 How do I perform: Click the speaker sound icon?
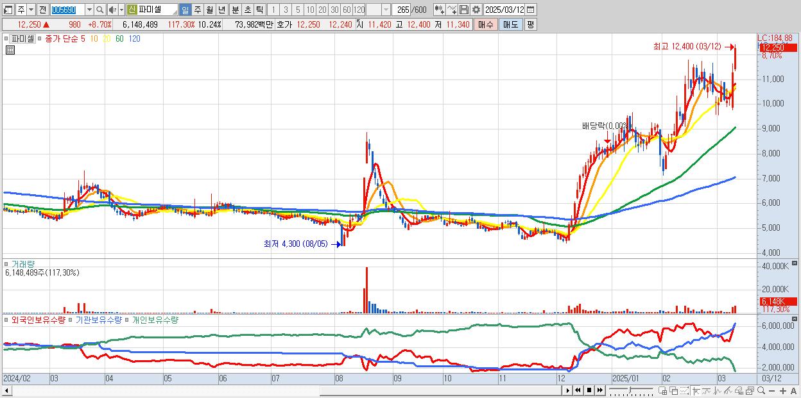[112, 10]
